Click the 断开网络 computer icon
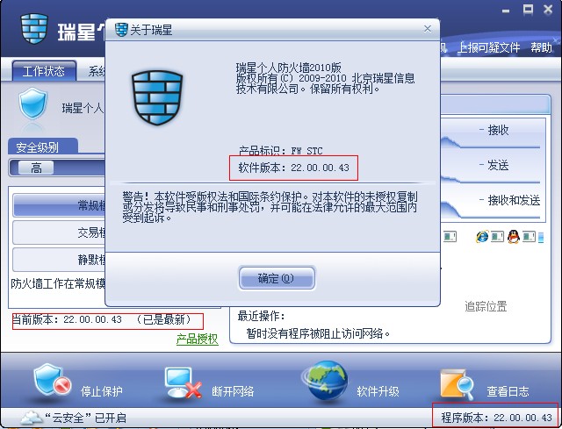This screenshot has height=429, width=562. (x=183, y=383)
